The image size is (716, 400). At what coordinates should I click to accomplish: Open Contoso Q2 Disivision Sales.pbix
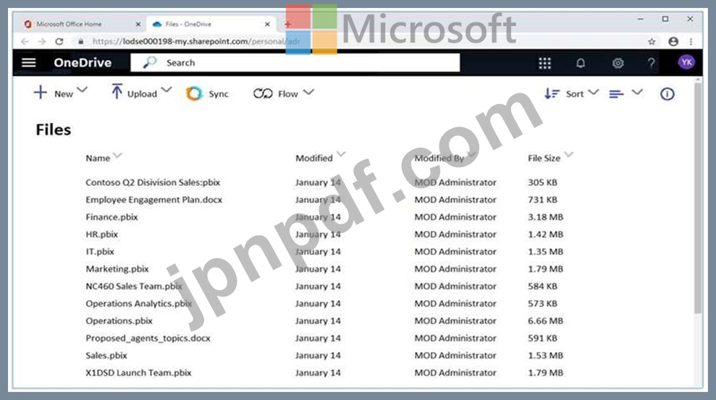point(153,182)
